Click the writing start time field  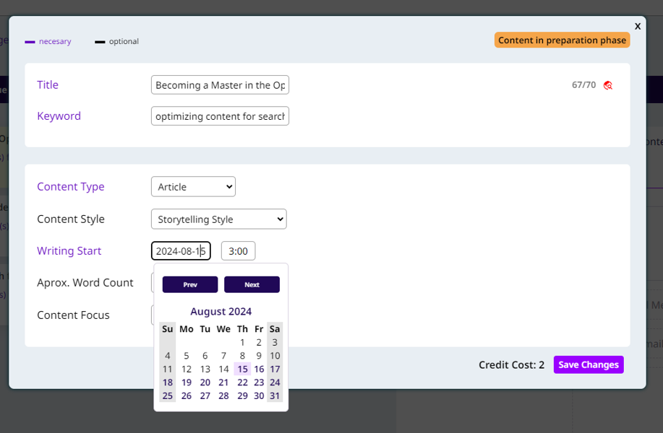(238, 251)
